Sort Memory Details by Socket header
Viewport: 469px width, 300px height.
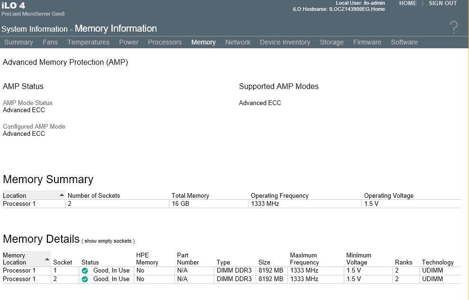coord(63,263)
